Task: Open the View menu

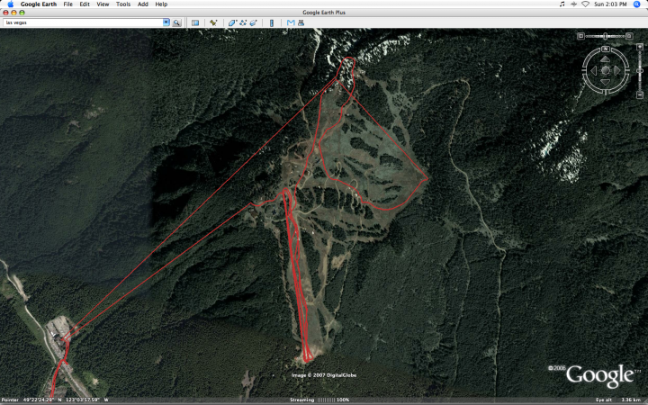Action: click(103, 4)
